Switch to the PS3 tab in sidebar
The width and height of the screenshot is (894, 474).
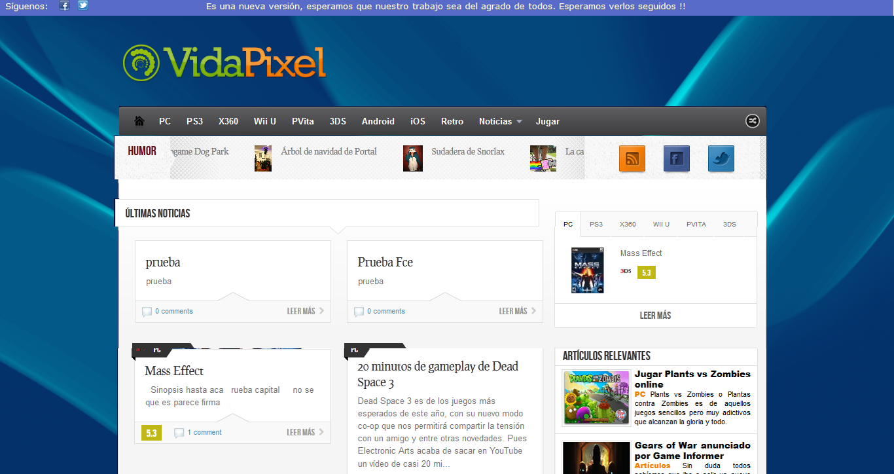tap(596, 224)
